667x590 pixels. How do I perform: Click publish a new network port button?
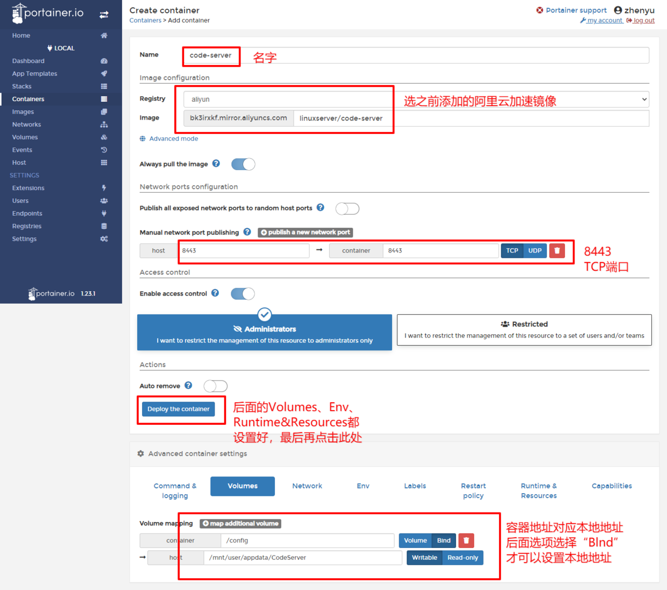(x=306, y=233)
